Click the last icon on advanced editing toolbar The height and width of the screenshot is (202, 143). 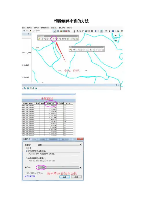(x=77, y=39)
